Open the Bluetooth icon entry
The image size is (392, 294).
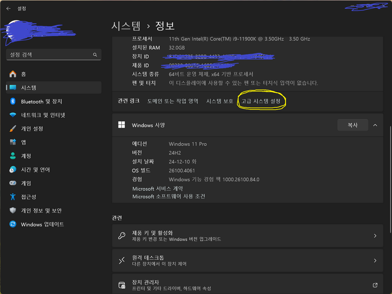[13, 101]
